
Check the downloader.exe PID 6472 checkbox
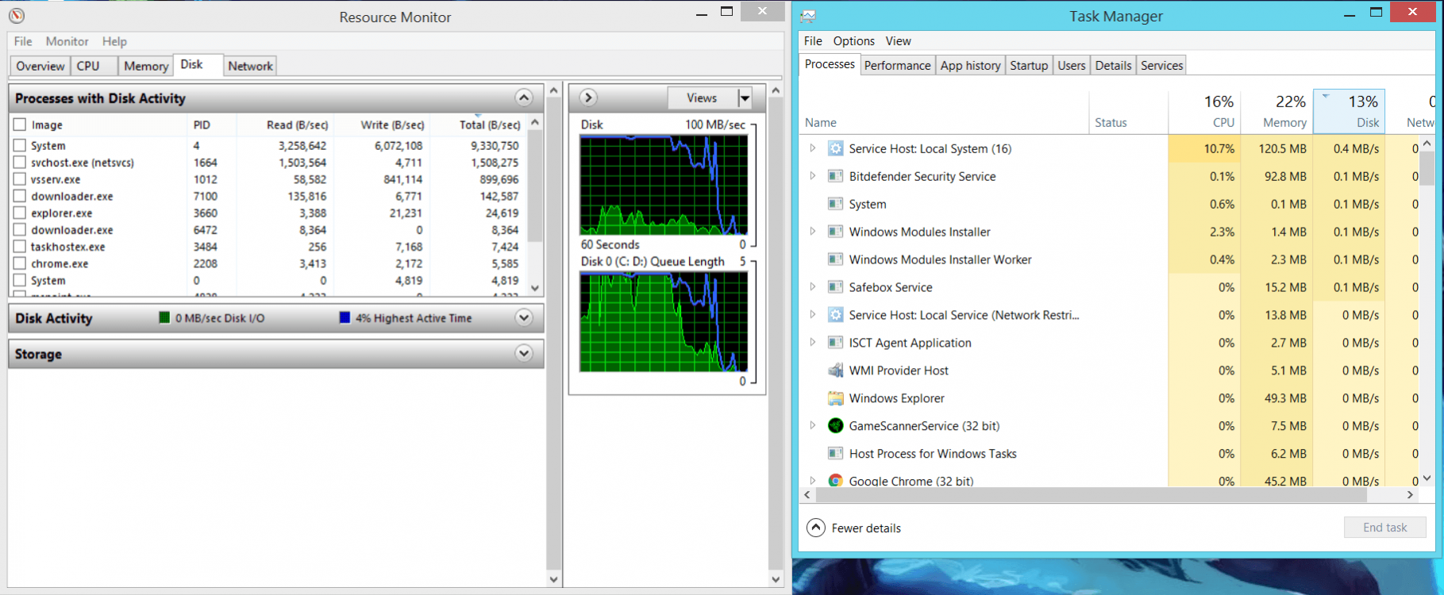click(x=20, y=229)
